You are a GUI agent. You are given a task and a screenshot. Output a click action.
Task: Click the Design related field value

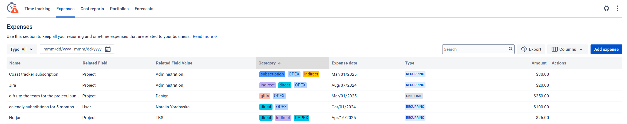pos(162,96)
